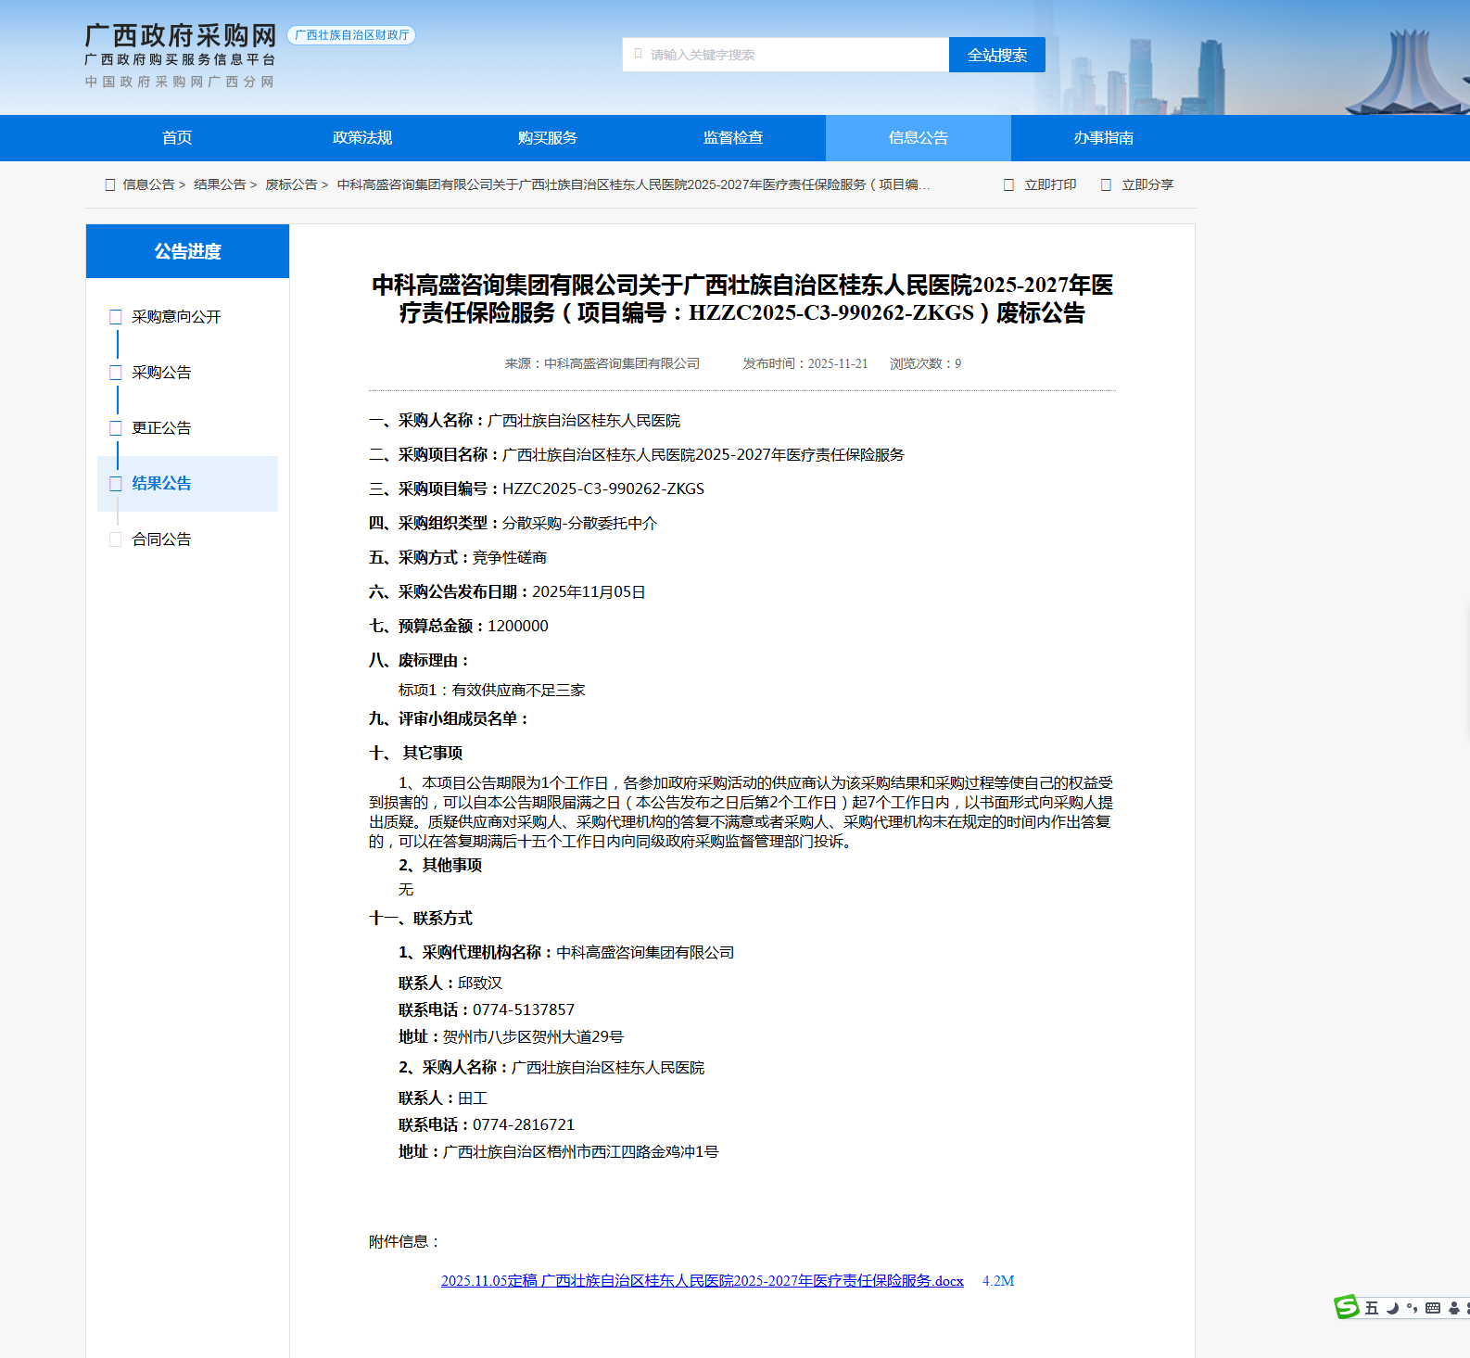Click the 立即打印 print icon
The image size is (1470, 1358).
(1009, 184)
